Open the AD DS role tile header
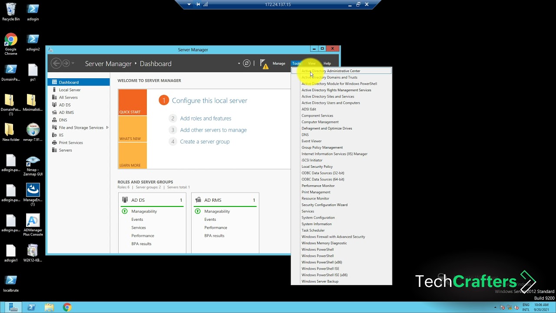The width and height of the screenshot is (556, 313). [152, 200]
